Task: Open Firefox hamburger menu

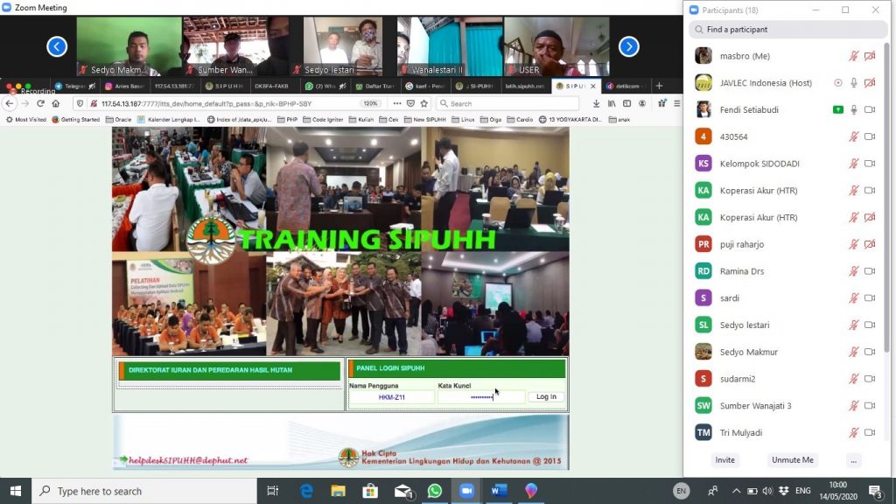Action: (676, 103)
